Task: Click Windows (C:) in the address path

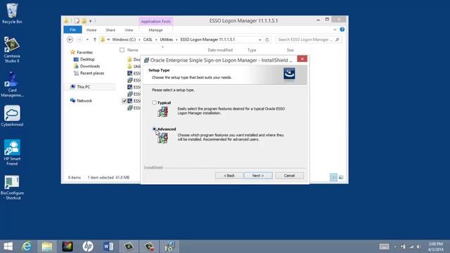Action: (124, 39)
